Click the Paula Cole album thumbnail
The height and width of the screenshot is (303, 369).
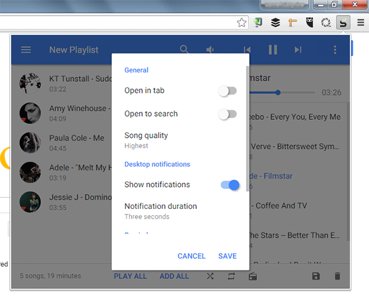point(30,143)
